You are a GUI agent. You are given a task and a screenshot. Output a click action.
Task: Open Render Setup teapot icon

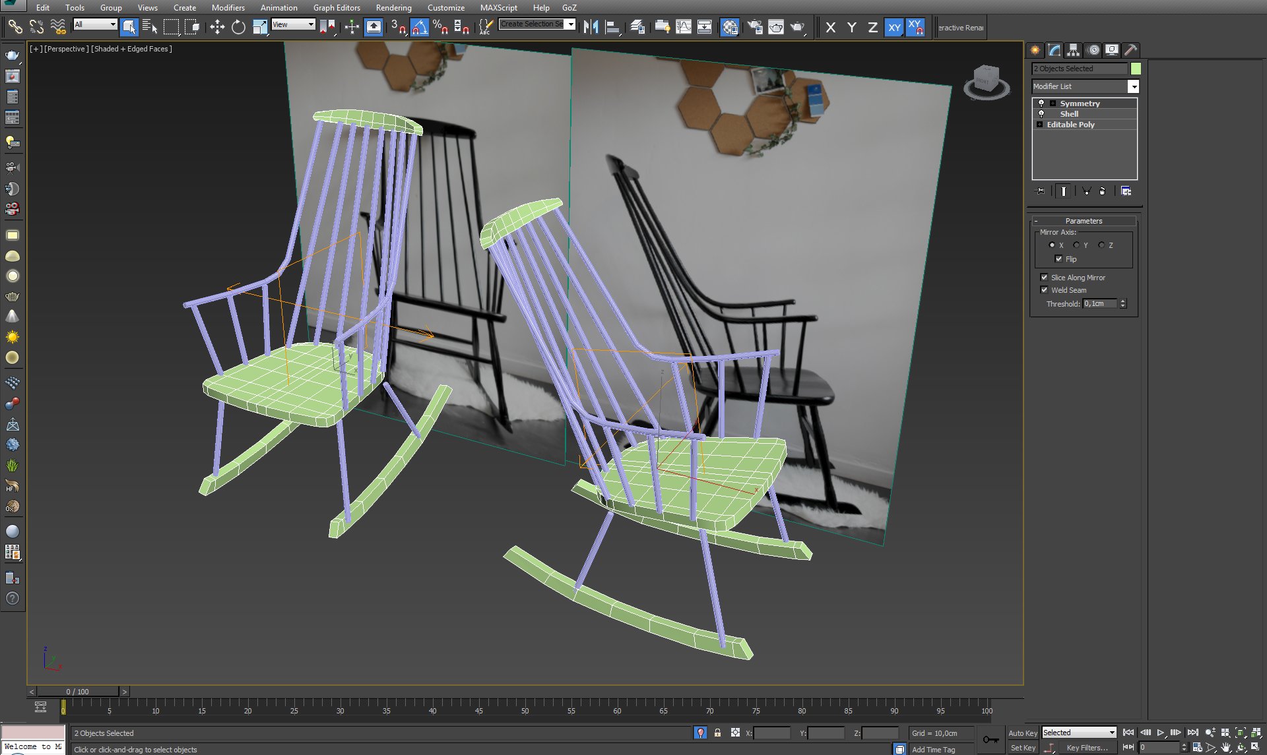[x=755, y=27]
